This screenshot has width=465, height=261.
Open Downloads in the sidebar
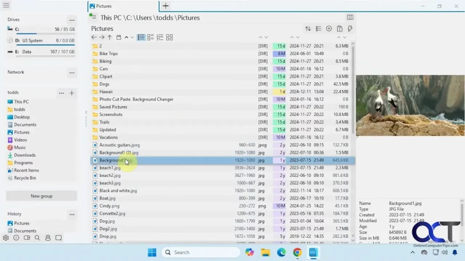[x=24, y=155]
